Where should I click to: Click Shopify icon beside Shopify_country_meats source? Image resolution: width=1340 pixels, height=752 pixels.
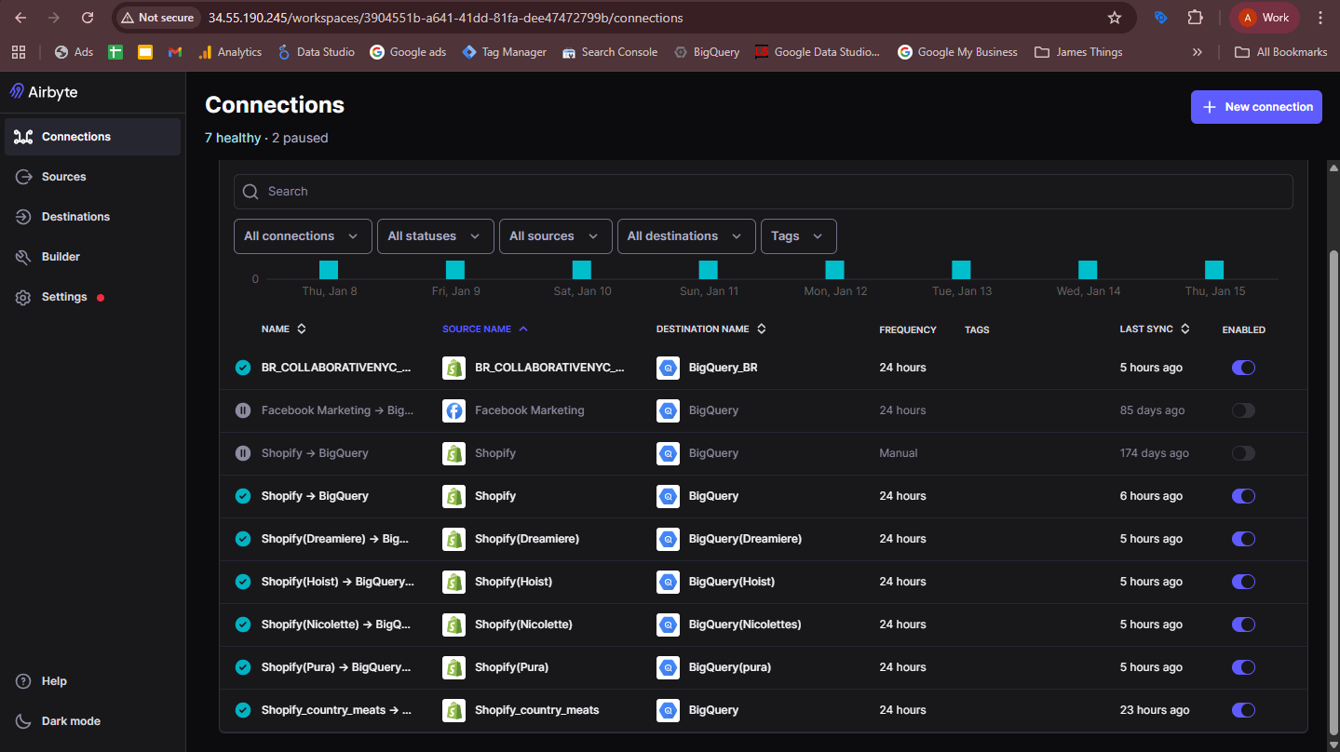click(x=453, y=710)
